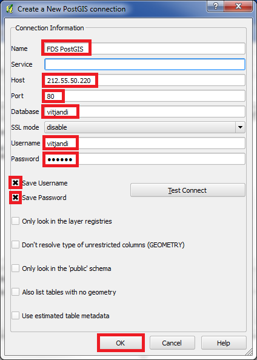Open Help with the Help button
This screenshot has width=257, height=360.
click(x=223, y=343)
